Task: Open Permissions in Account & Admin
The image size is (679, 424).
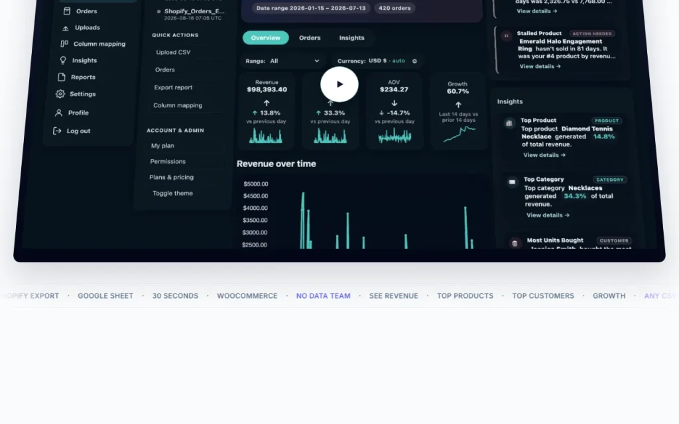Action: pos(168,162)
